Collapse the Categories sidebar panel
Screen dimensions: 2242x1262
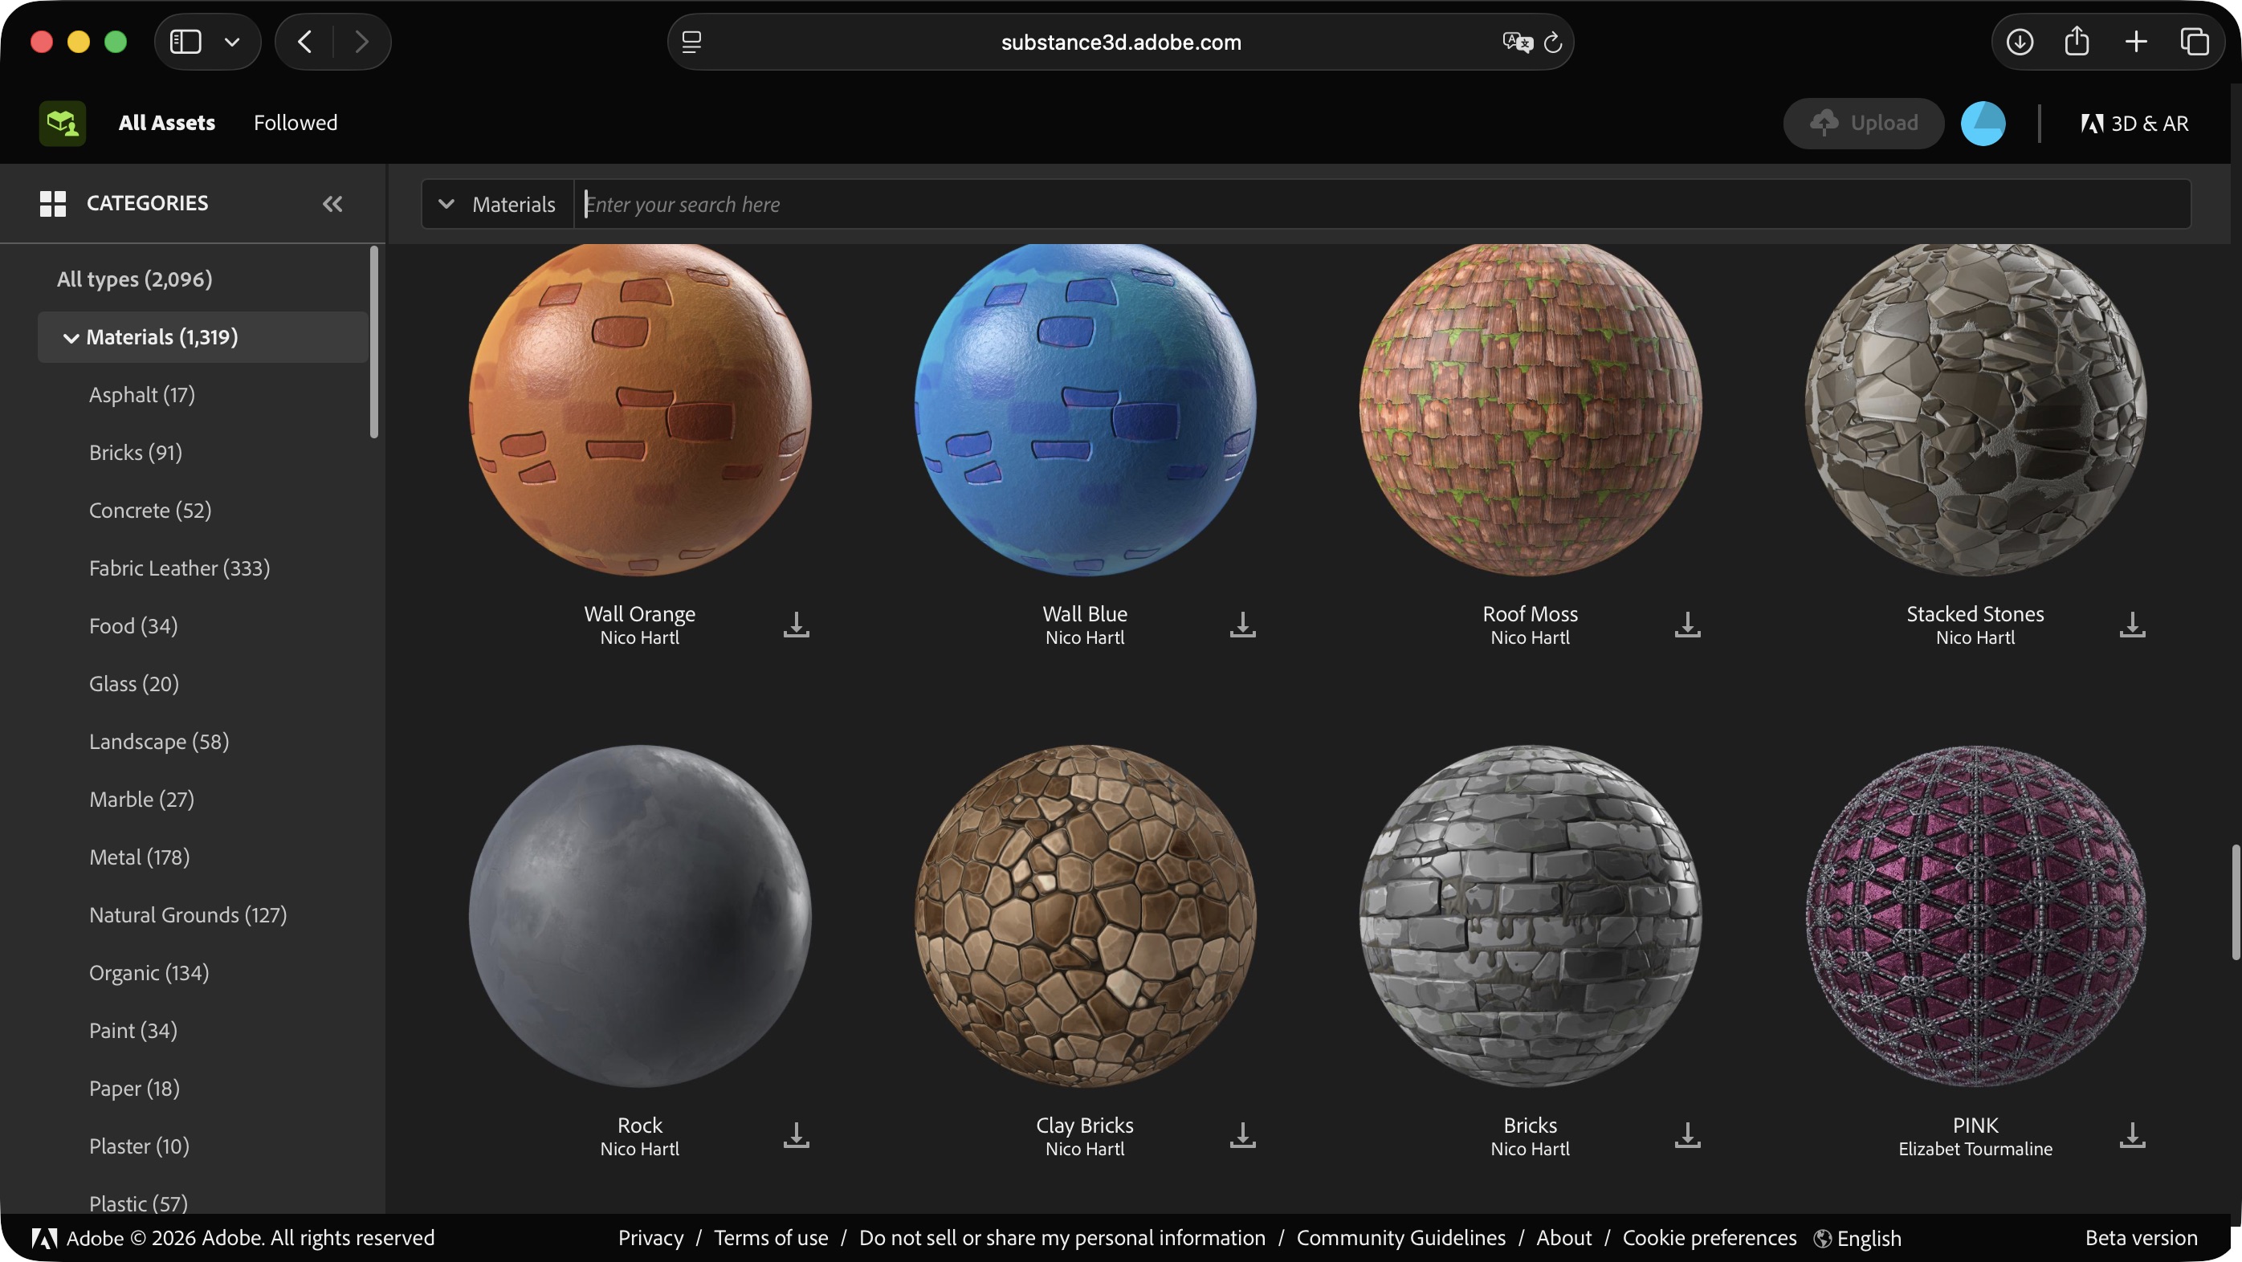[x=332, y=204]
